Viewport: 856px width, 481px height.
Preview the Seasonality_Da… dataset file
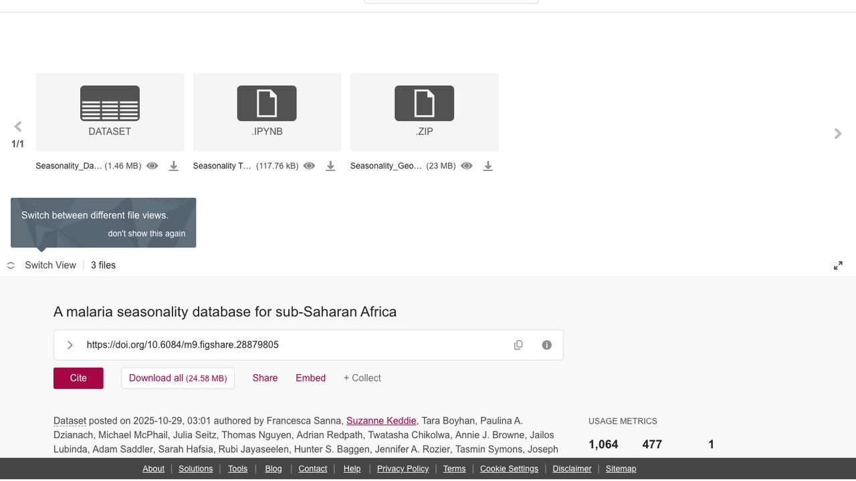(x=152, y=166)
